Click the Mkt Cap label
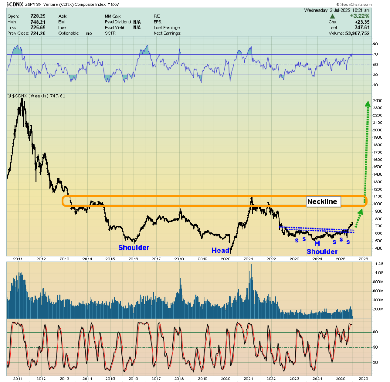This screenshot has height=382, width=390. (x=113, y=16)
